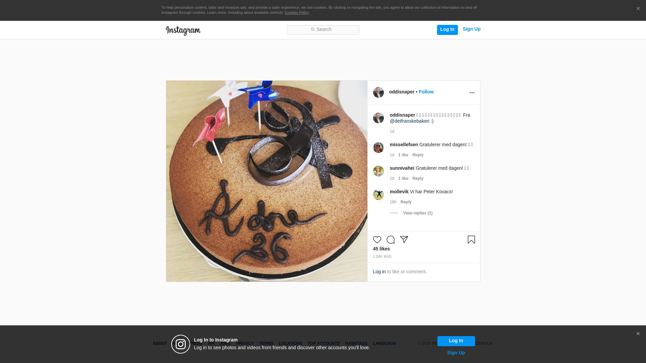Viewport: 646px width, 363px height.
Task: Open the Hashtags footer link
Action: pos(356,344)
